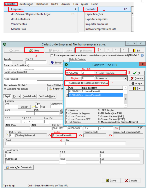Expand the Empresas submenu arrow
Viewport: 148px width, 189px height.
(76, 9)
